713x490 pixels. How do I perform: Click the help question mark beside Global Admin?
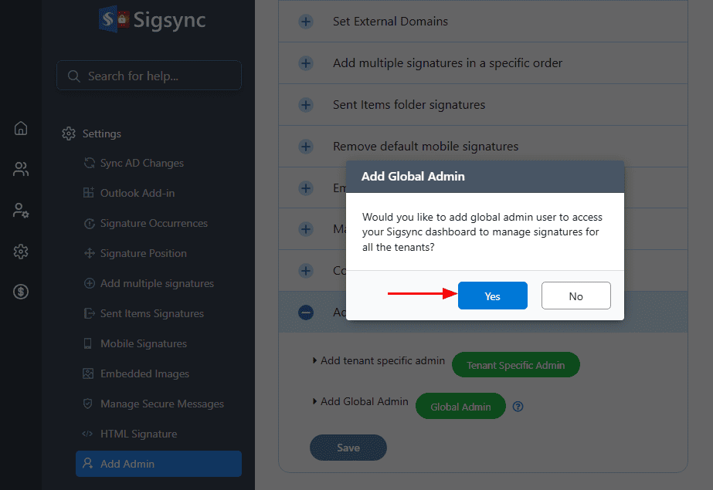click(518, 407)
